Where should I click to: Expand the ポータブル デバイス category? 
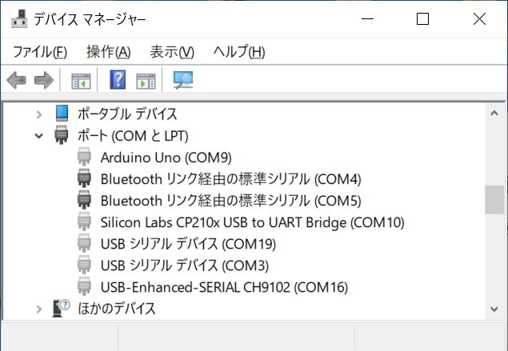(x=39, y=114)
